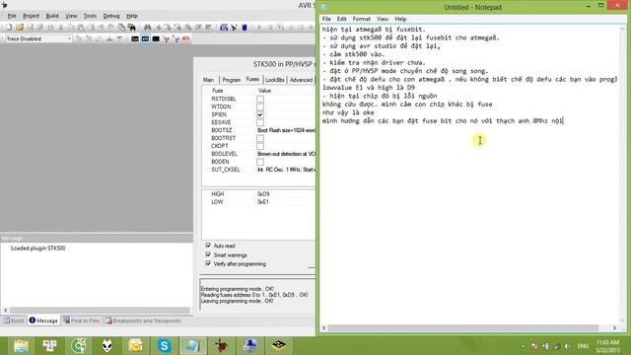Viewport: 631px width, 355px height.
Task: Uncheck the SPIEN fuse checkbox
Action: point(260,114)
